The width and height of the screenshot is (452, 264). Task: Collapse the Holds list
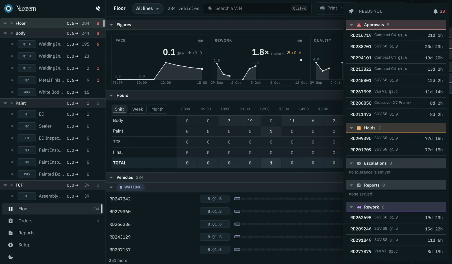(x=351, y=128)
